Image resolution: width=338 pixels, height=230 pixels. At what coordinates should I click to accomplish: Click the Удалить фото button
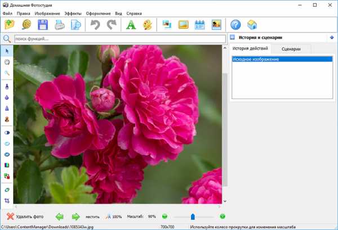[25, 217]
